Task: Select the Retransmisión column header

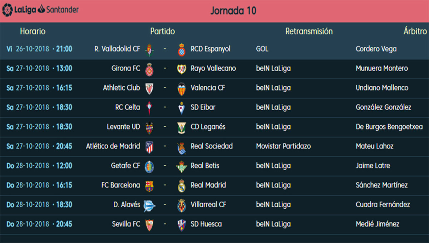Action: (x=309, y=31)
